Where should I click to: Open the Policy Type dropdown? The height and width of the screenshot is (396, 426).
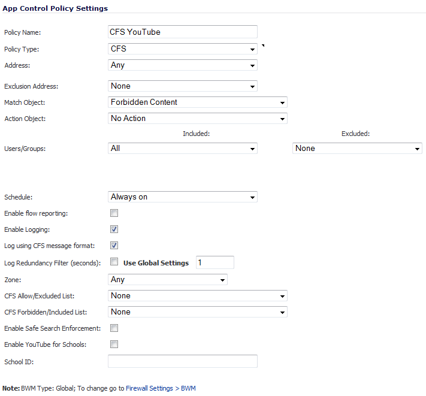[183, 49]
